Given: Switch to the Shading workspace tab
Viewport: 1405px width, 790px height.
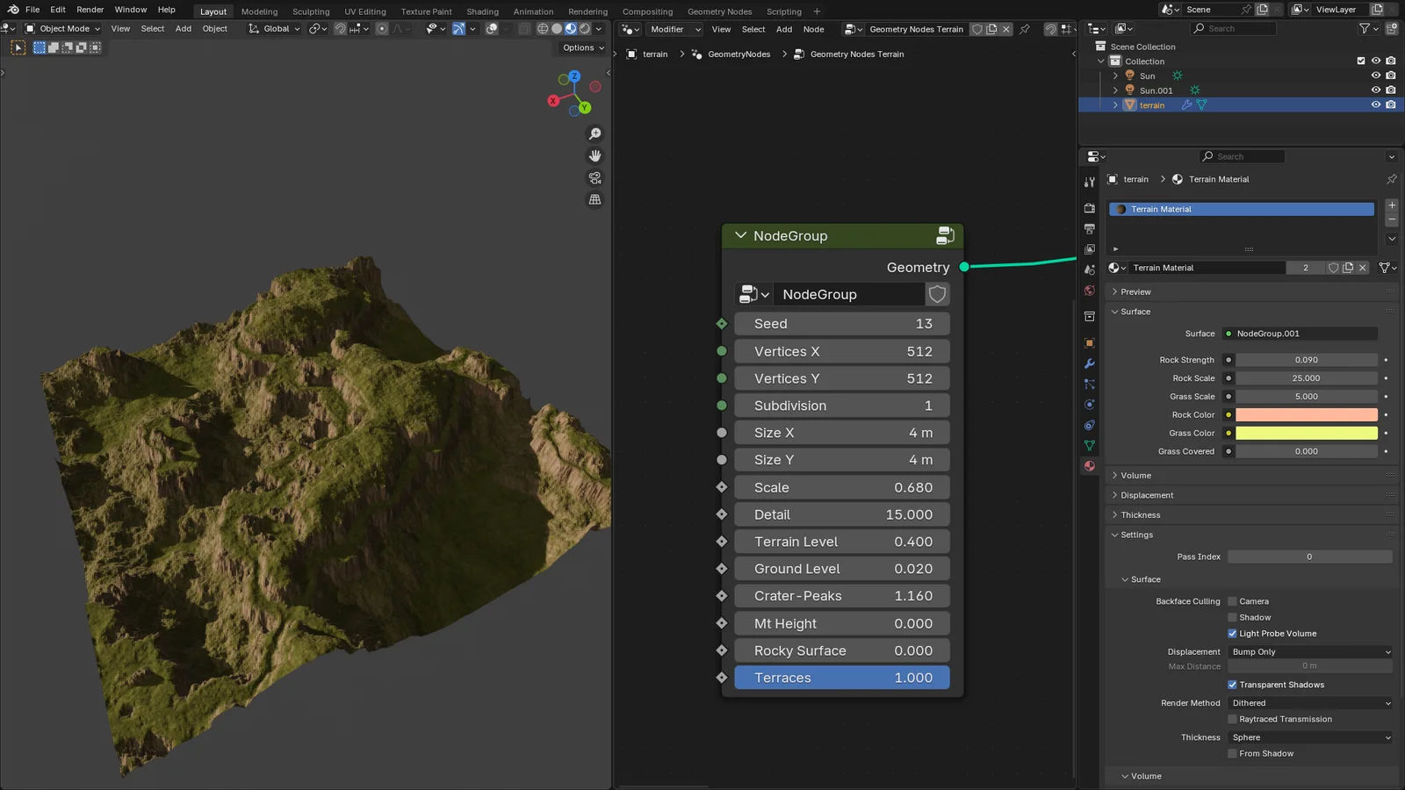Looking at the screenshot, I should coord(482,11).
